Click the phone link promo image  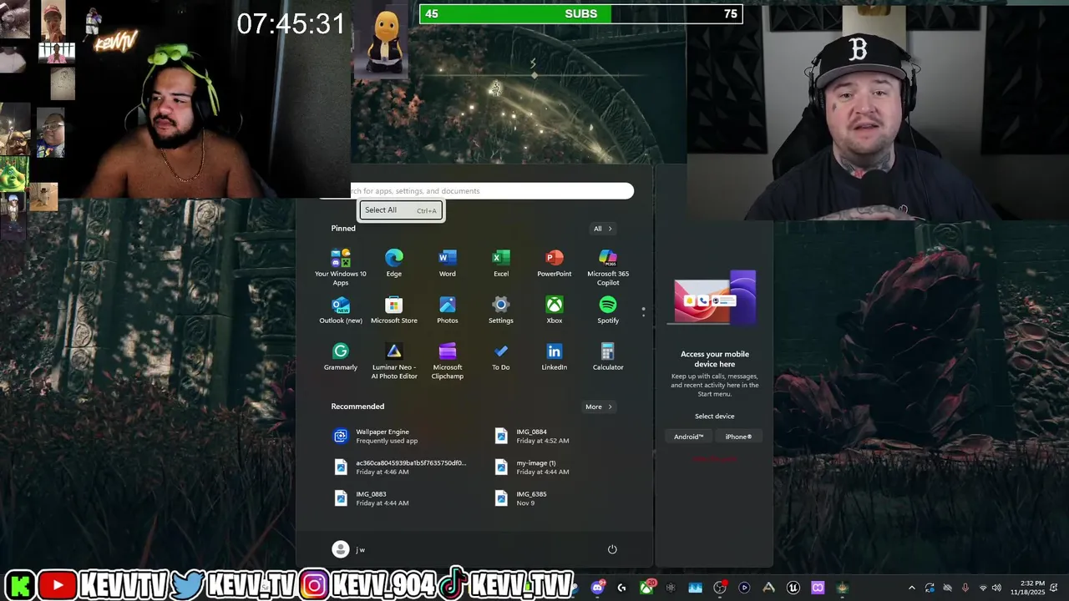point(715,298)
